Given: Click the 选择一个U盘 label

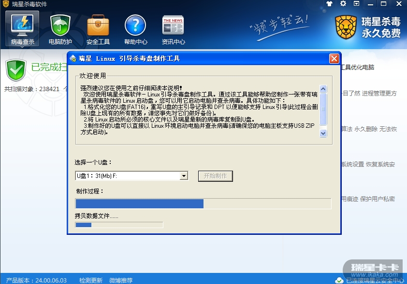Looking at the screenshot, I should [x=93, y=162].
